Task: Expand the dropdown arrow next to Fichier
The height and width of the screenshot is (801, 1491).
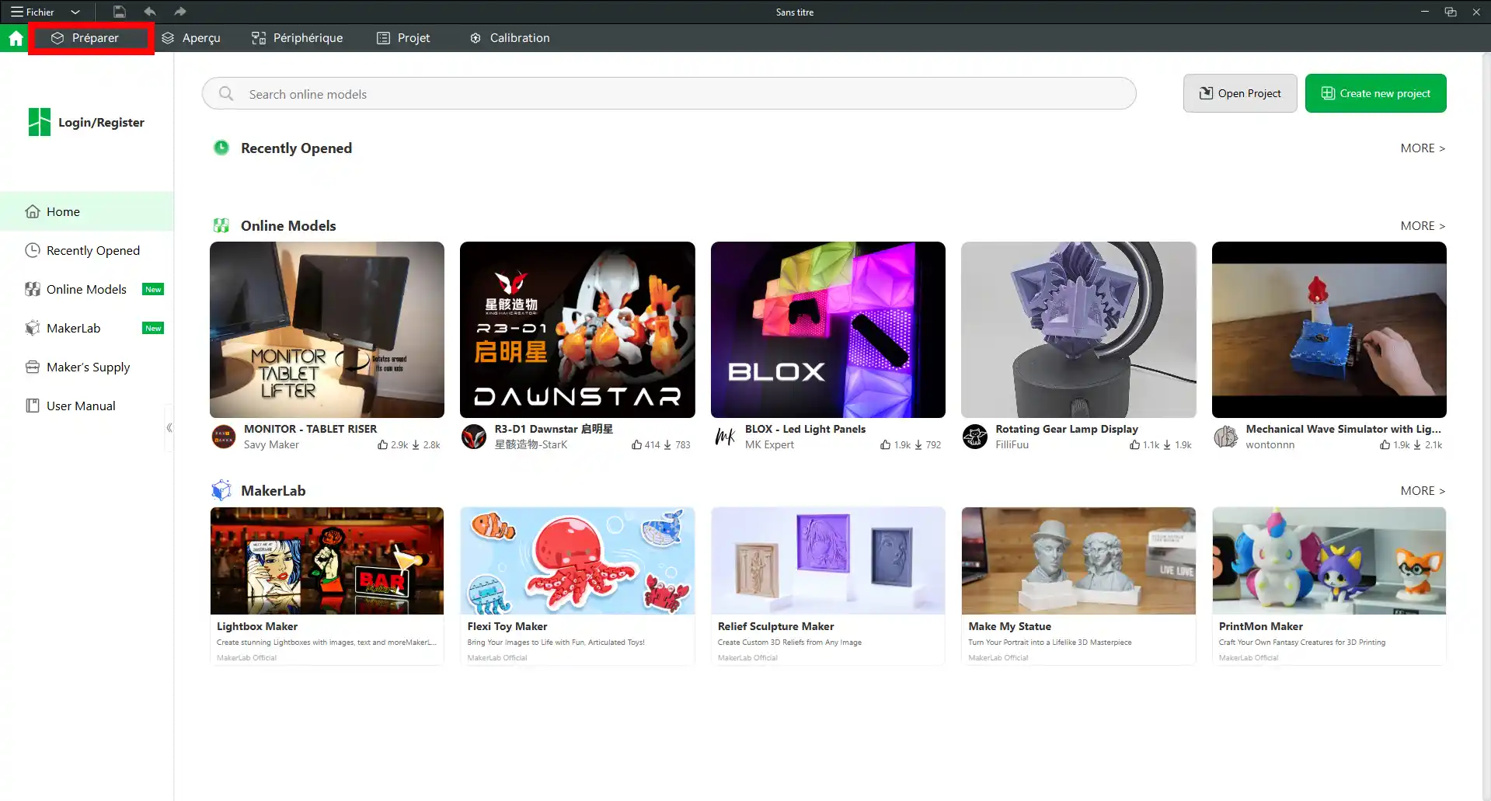Action: (x=75, y=12)
